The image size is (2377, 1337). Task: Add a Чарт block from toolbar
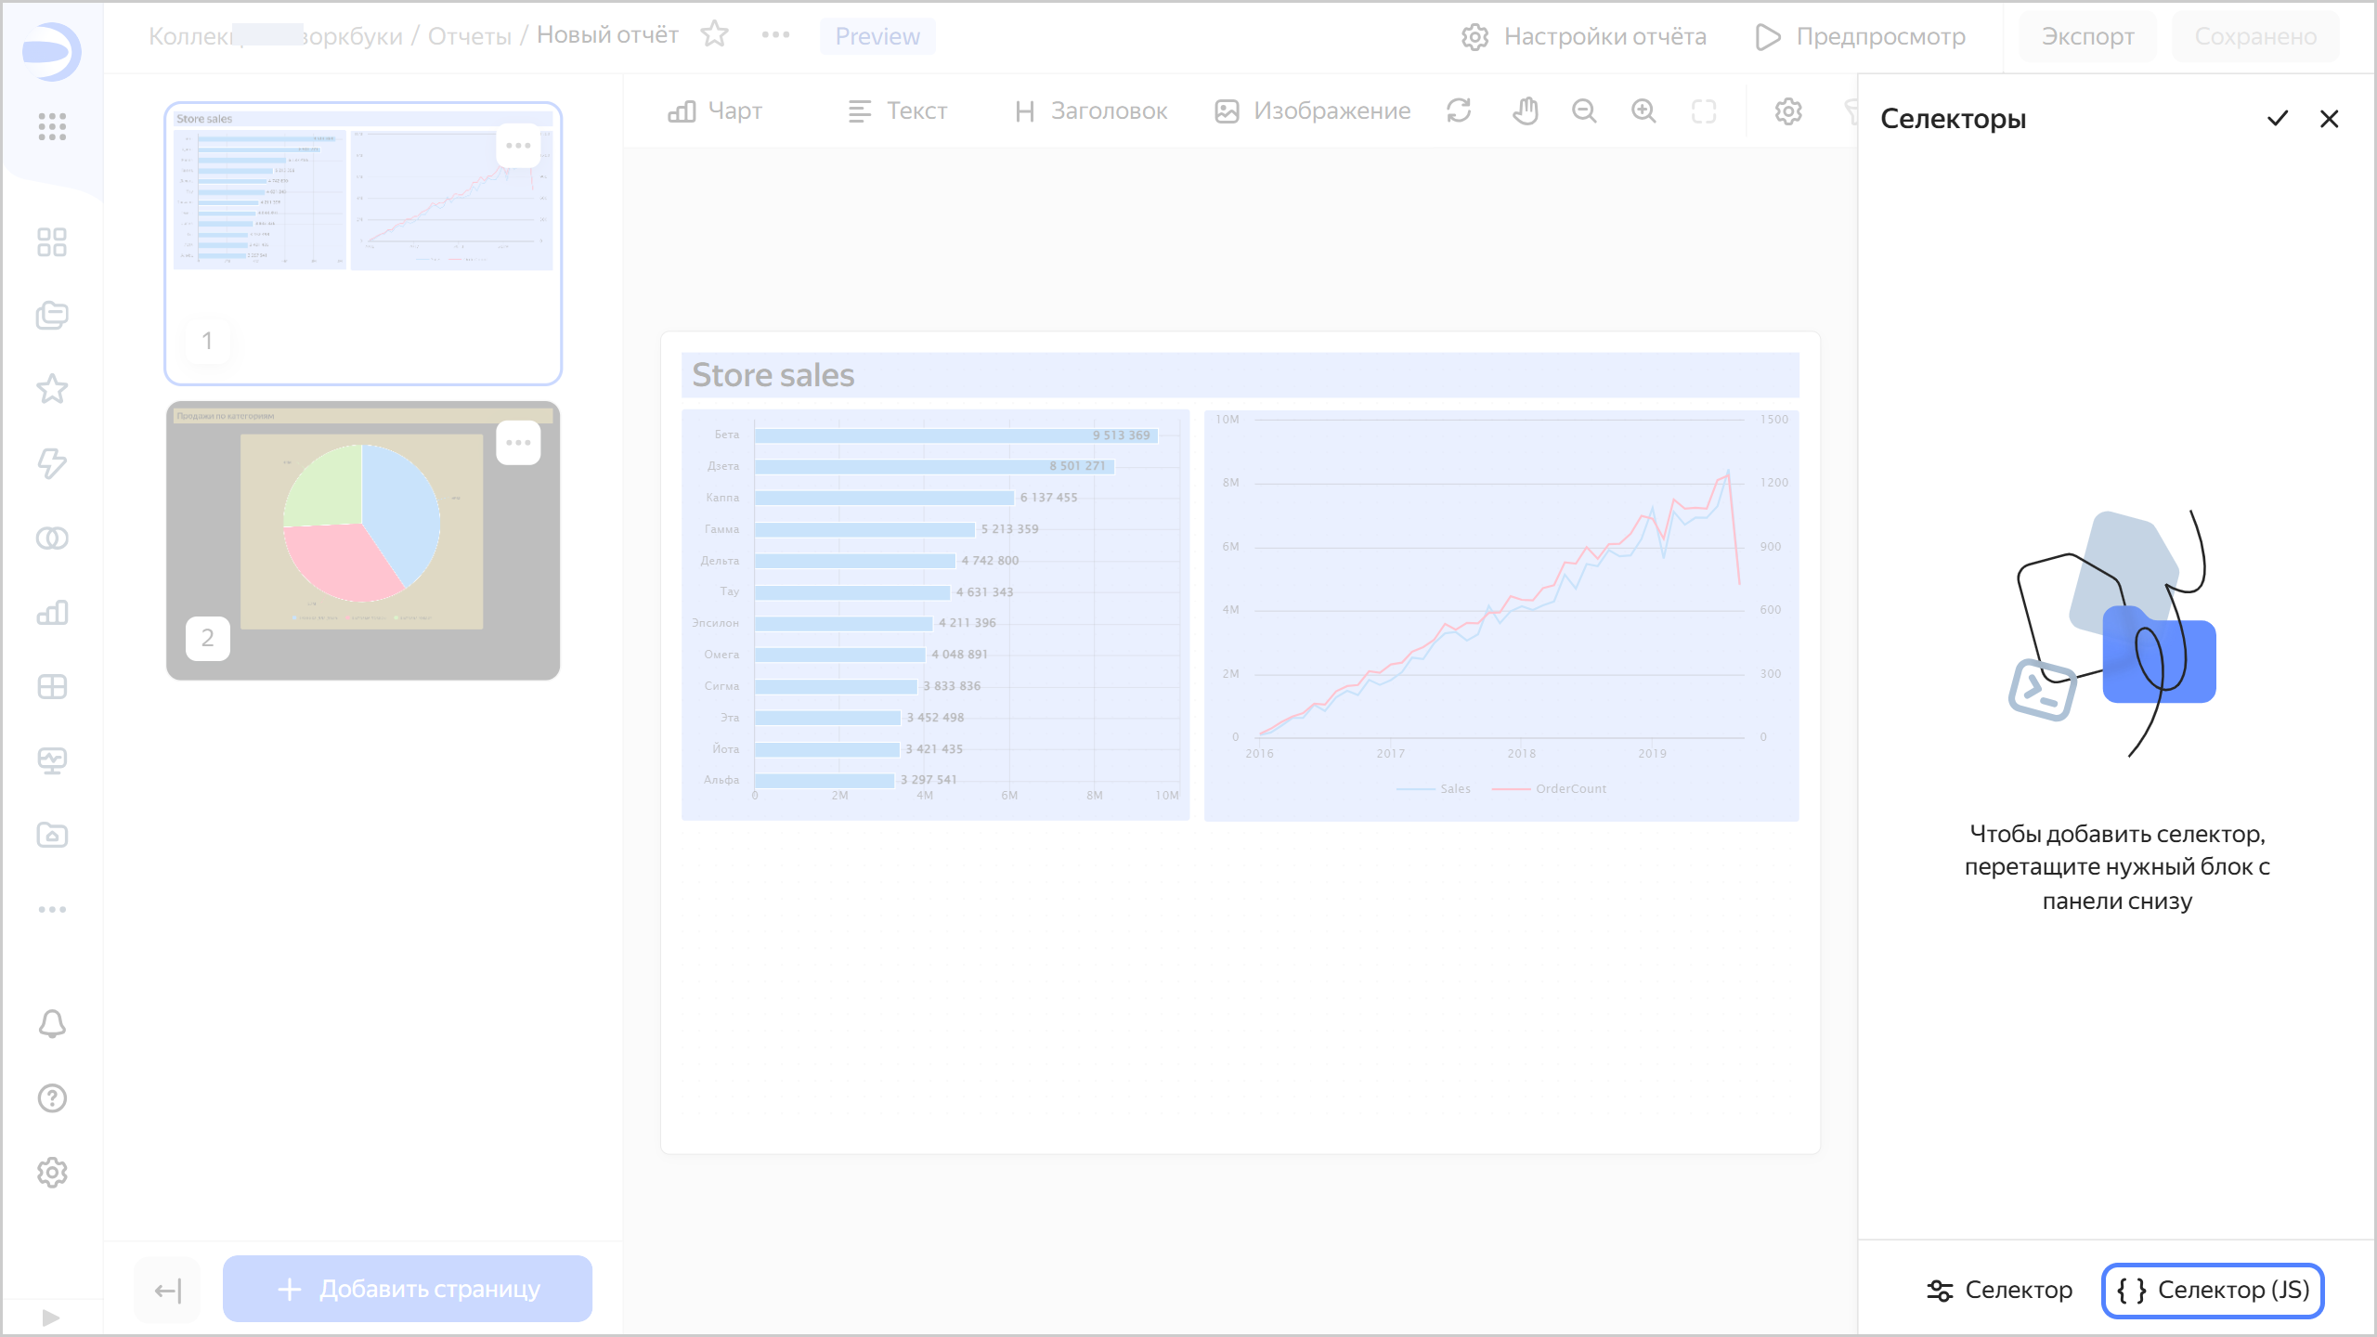715,111
